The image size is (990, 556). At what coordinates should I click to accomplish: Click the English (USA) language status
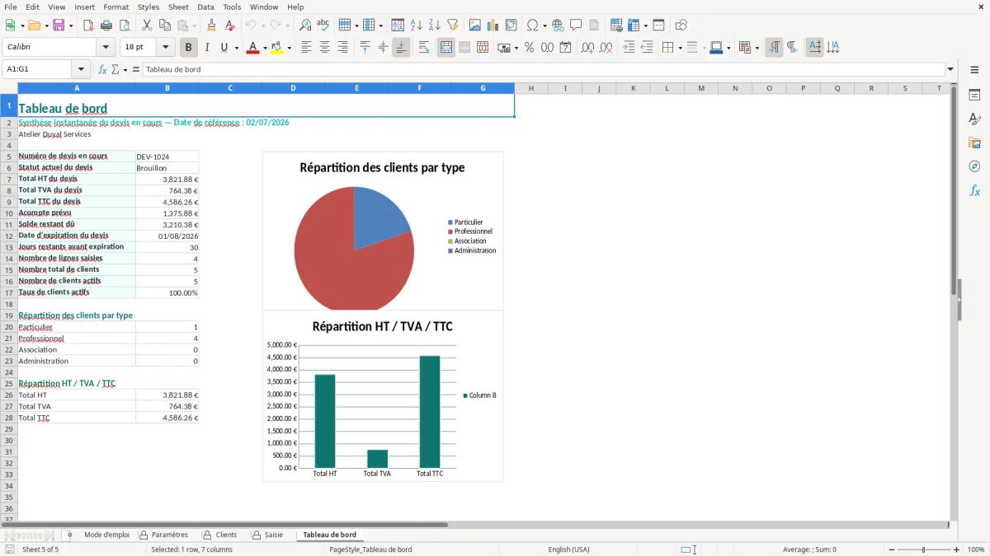(568, 549)
